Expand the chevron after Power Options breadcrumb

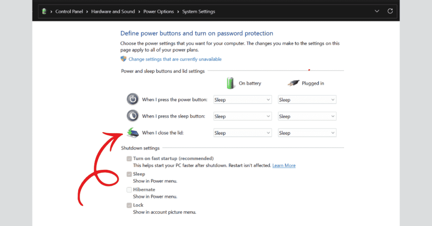pyautogui.click(x=178, y=11)
